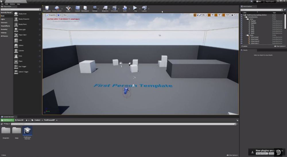Open Source Control dropdown arrow
The height and width of the screenshot is (157, 287).
62,9
